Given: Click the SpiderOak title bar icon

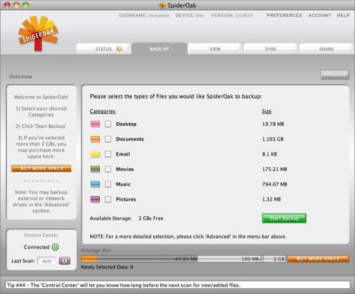Looking at the screenshot, I should pos(162,5).
